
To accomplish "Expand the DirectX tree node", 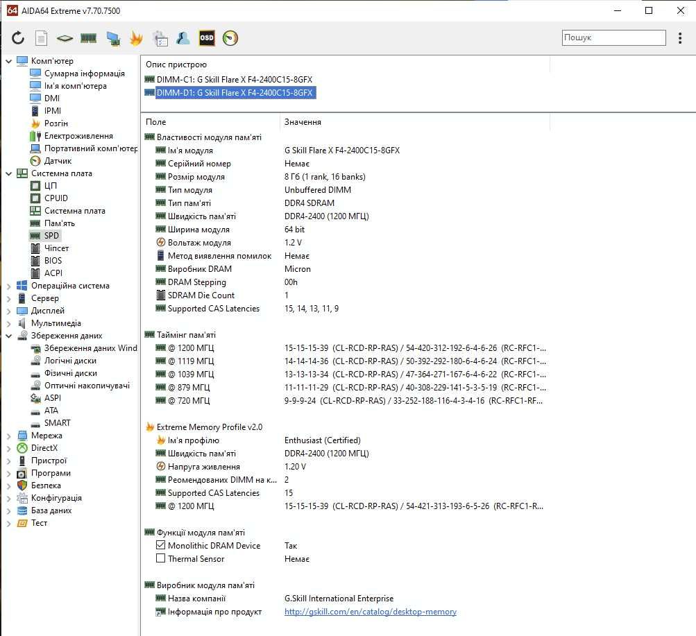I will (8, 449).
